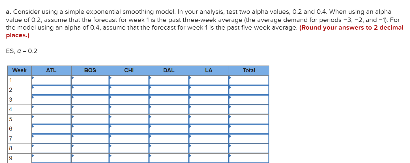
Task: Click the CHI column header
Action: coord(129,71)
